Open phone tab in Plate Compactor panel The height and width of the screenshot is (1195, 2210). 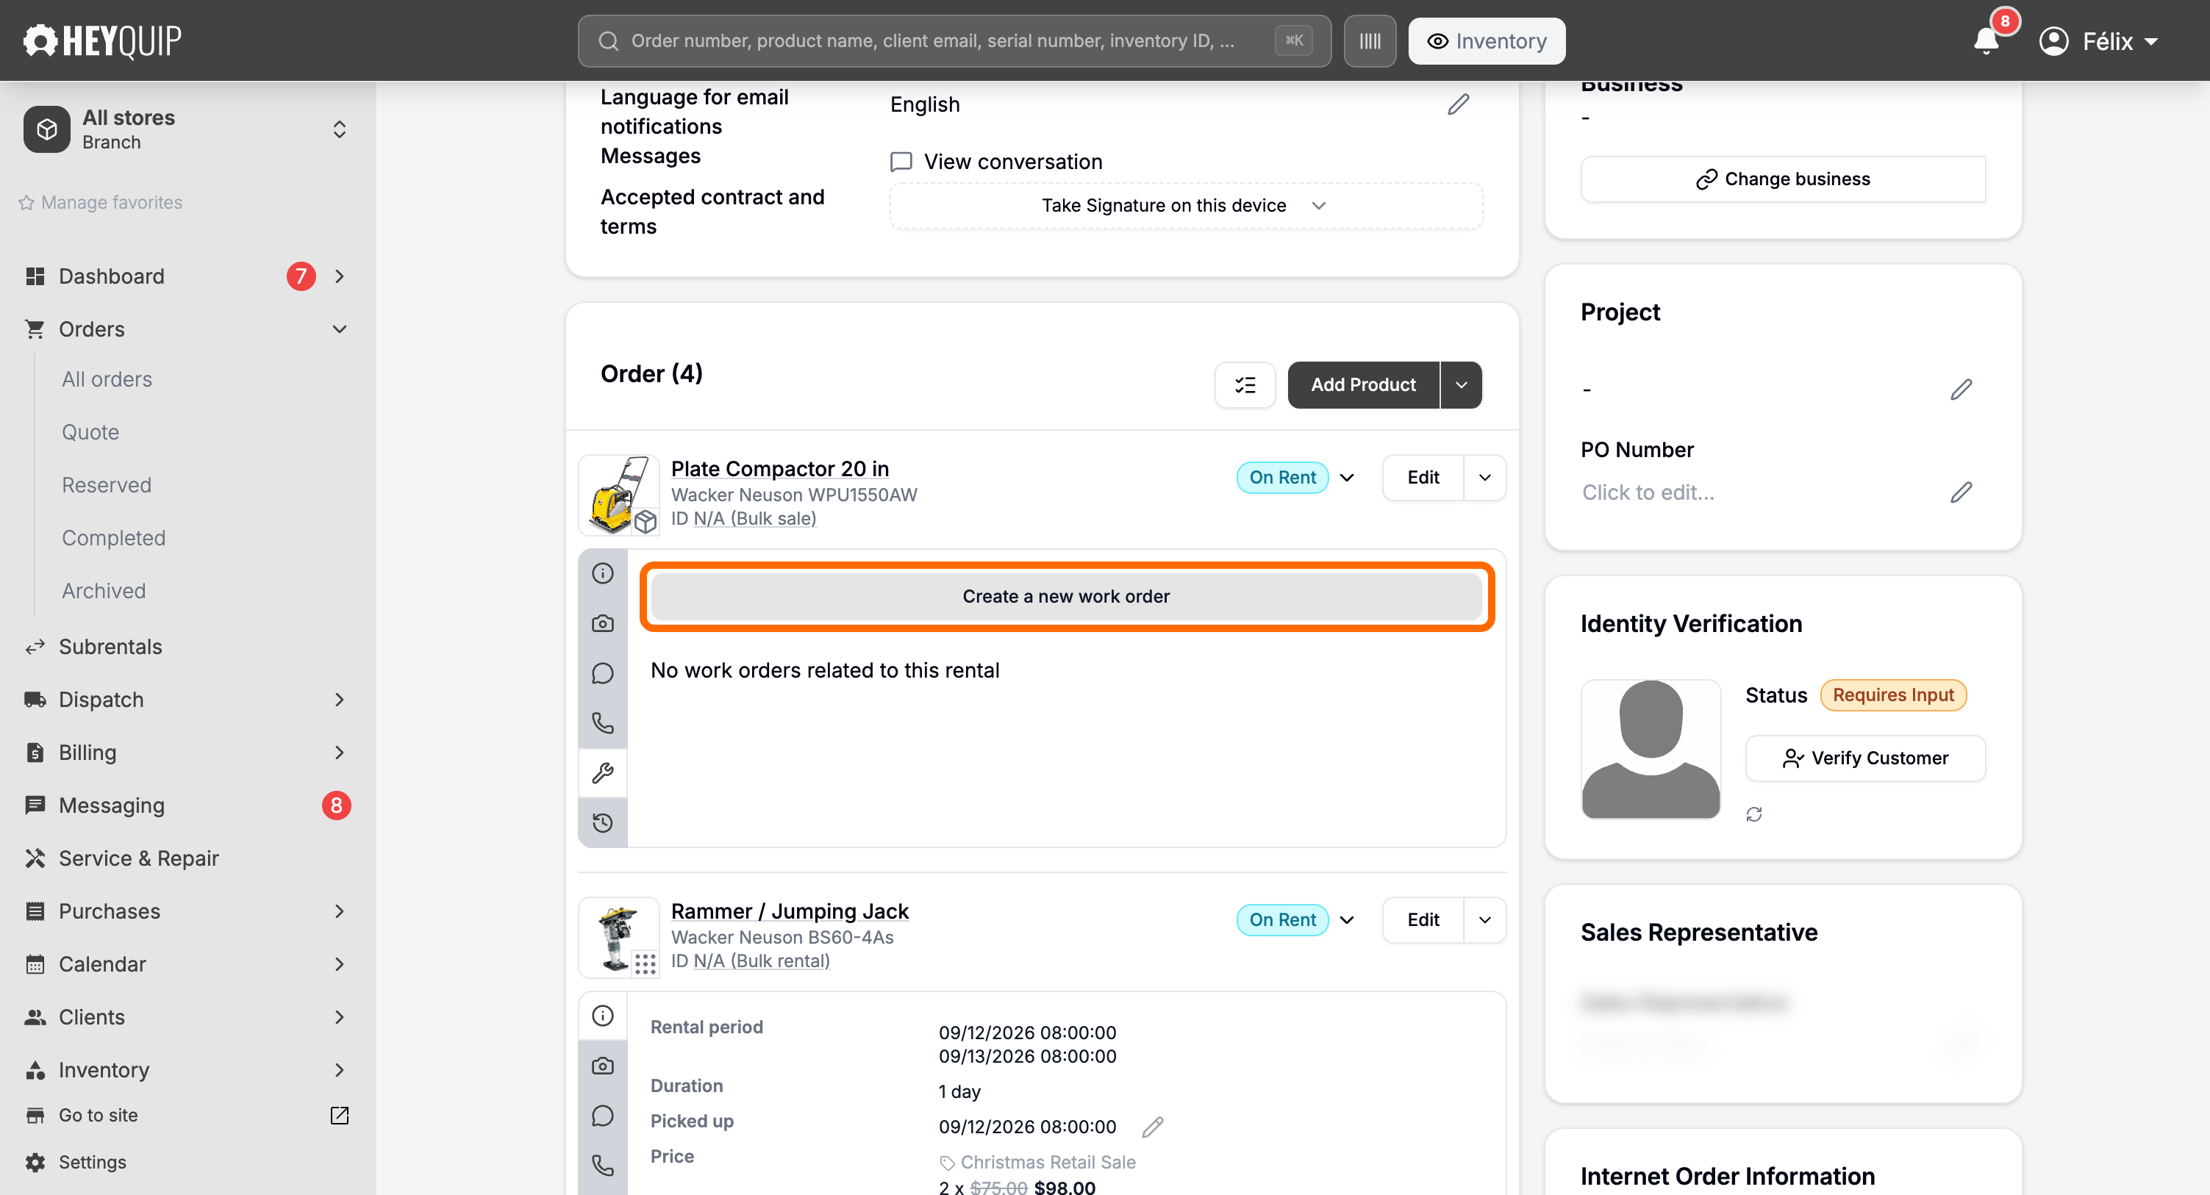(603, 723)
